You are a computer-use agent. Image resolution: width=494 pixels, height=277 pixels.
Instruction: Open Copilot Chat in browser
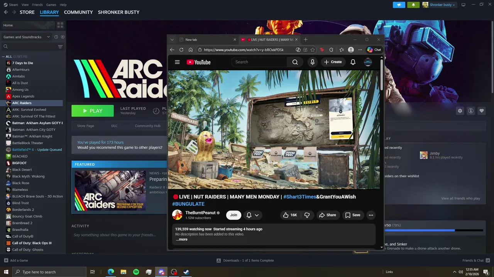click(374, 50)
